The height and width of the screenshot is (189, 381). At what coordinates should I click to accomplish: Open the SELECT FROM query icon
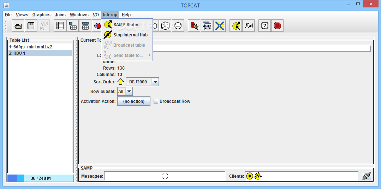pos(207,25)
